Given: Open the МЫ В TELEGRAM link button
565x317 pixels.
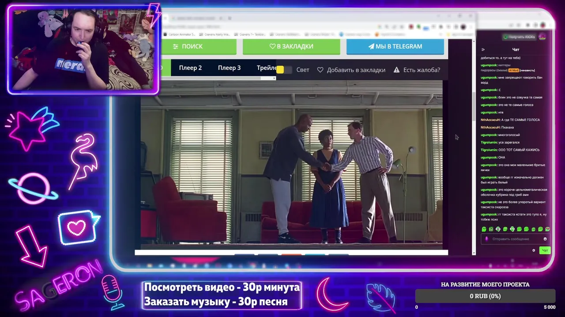Looking at the screenshot, I should coord(395,47).
